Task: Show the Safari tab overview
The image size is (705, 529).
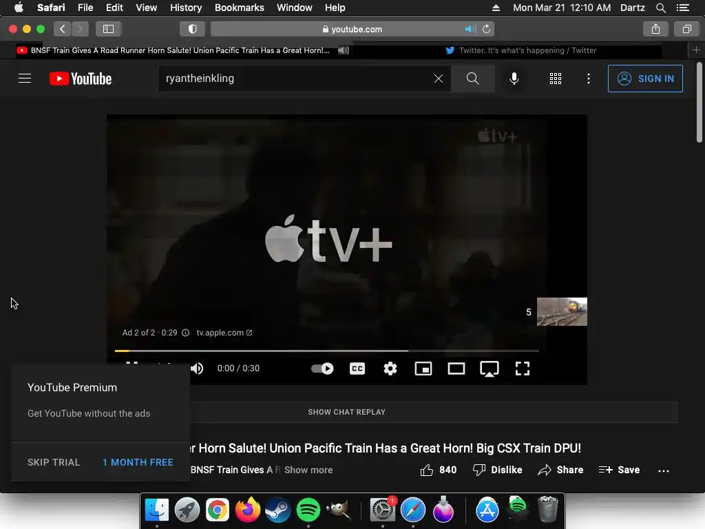Action: pyautogui.click(x=686, y=29)
